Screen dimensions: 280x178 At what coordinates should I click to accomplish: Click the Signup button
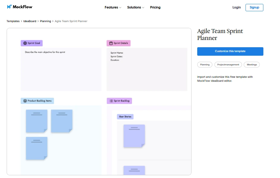pyautogui.click(x=254, y=8)
